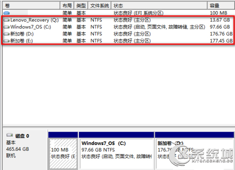Click the 简单 layout cell in 新加卷 (D:) row
Image resolution: width=235 pixels, height=170 pixels.
(67, 34)
